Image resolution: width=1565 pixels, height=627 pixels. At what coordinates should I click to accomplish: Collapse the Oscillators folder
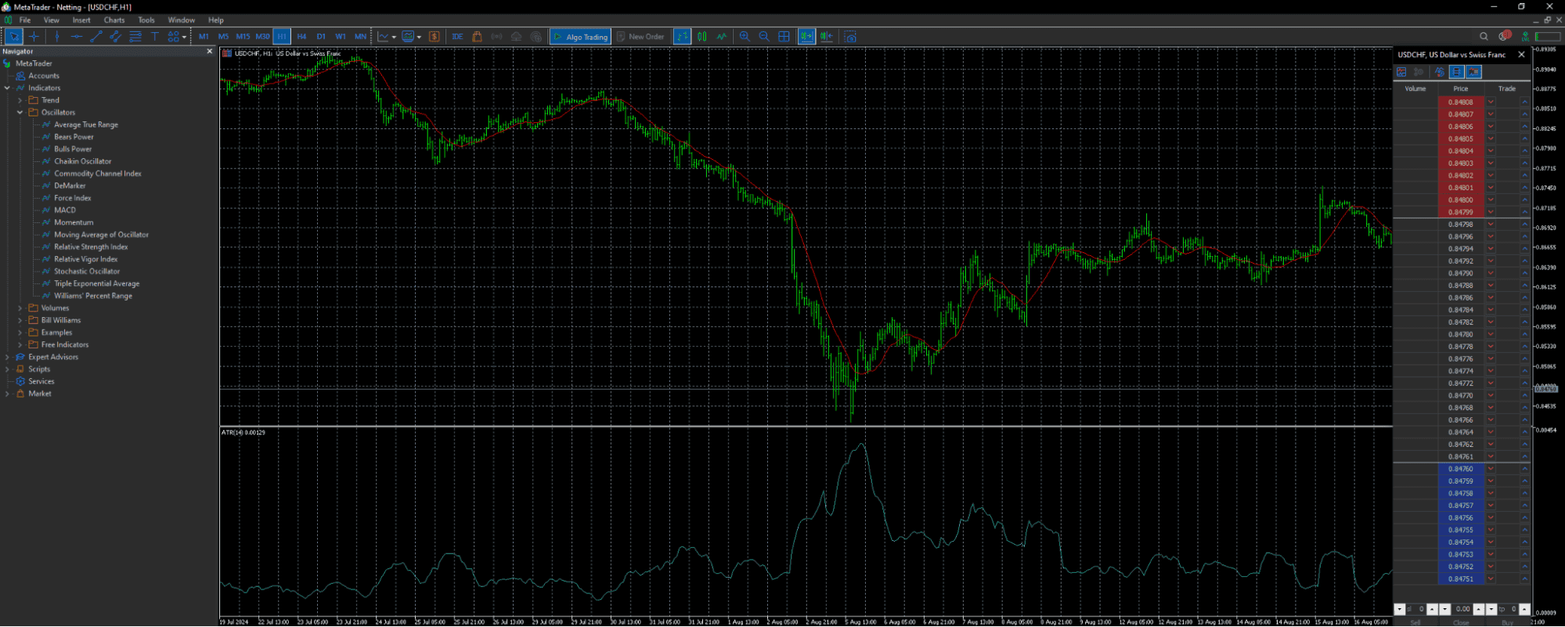(x=20, y=113)
